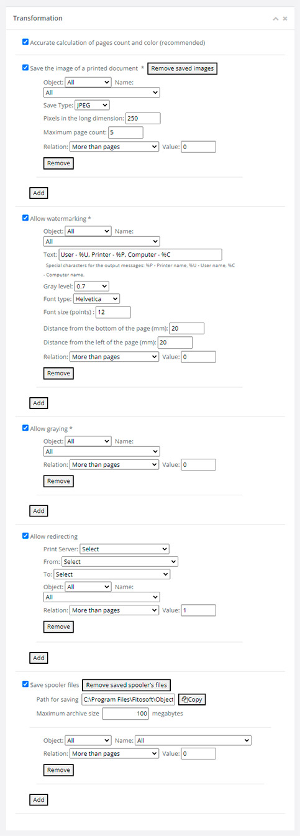Disable the Allow graying checkbox

(25, 428)
